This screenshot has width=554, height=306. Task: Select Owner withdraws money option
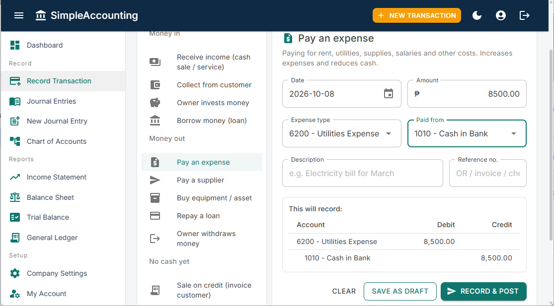pyautogui.click(x=202, y=239)
